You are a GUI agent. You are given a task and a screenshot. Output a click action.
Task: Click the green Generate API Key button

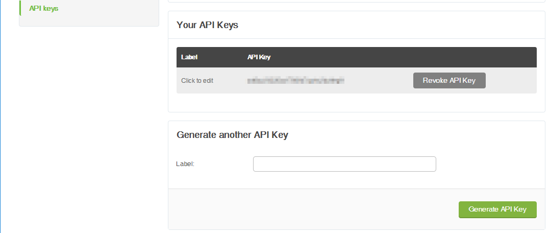(497, 209)
